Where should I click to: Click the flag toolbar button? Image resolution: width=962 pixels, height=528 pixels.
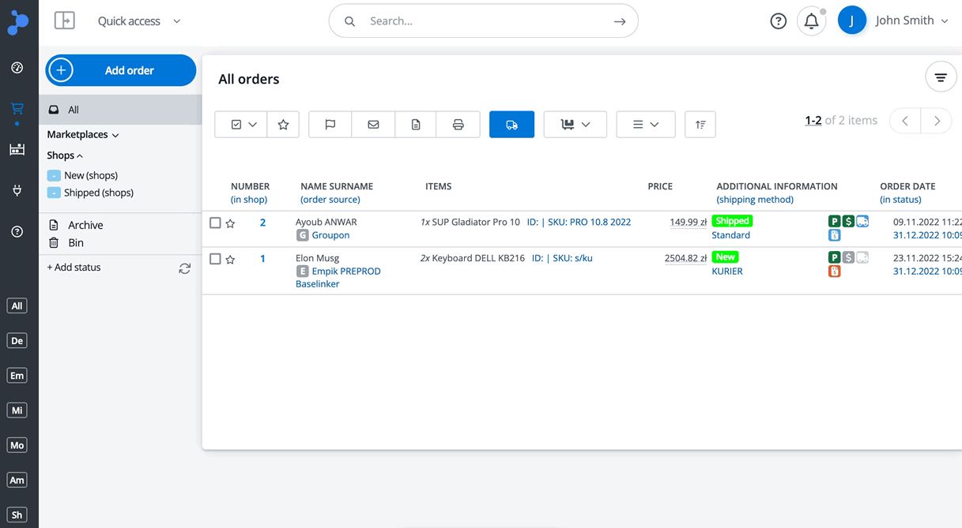click(x=330, y=125)
